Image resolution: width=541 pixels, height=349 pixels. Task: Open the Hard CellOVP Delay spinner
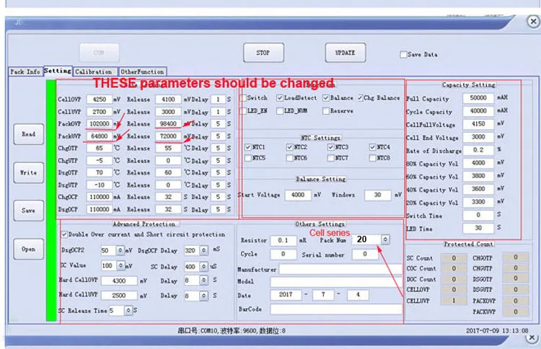pos(204,280)
